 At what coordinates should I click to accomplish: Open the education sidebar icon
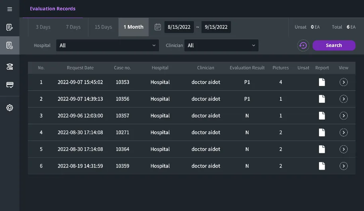point(10,66)
